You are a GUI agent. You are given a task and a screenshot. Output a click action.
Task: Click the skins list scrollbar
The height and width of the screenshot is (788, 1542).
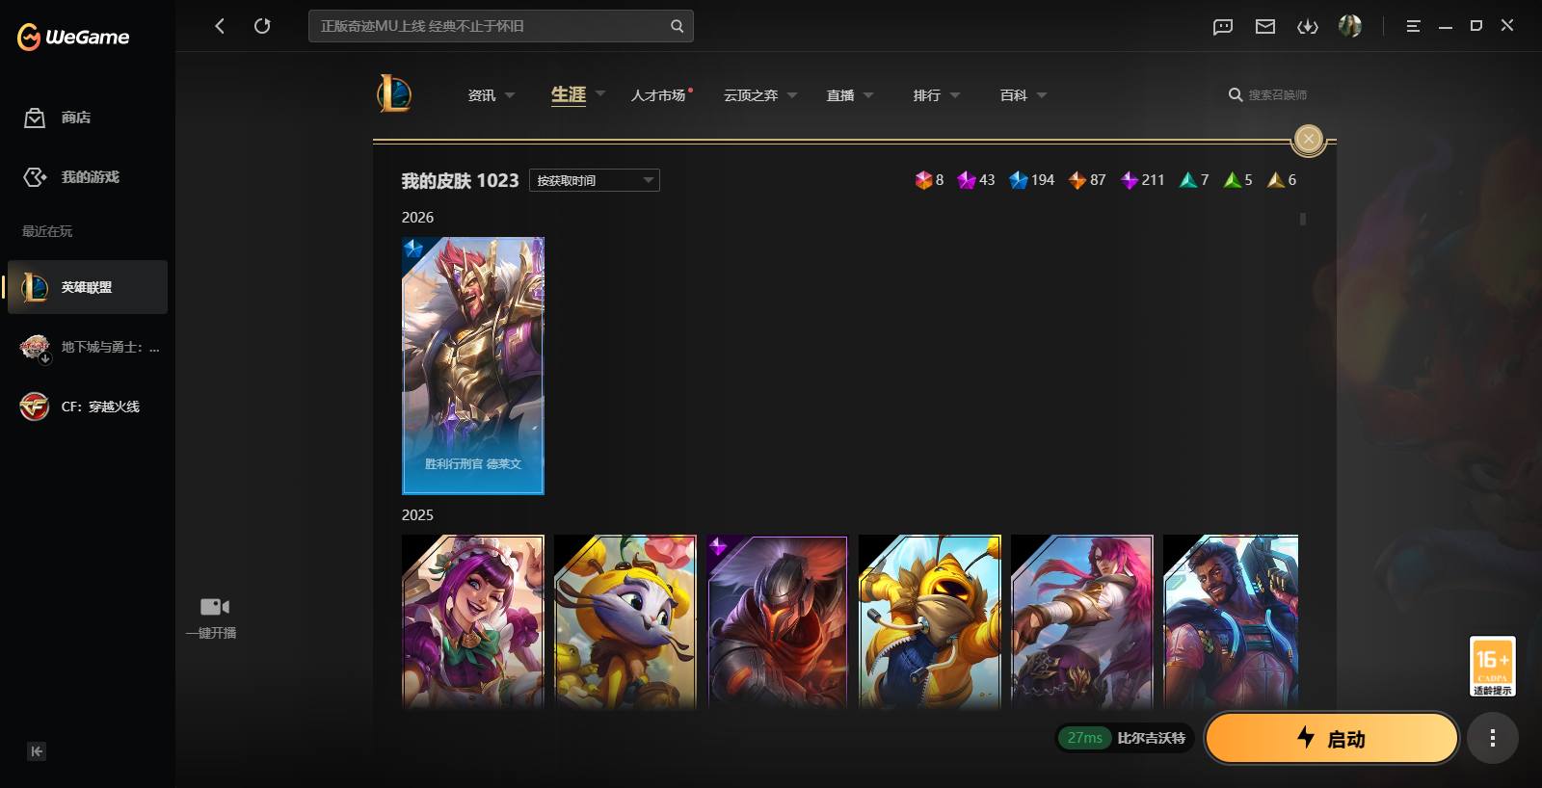point(1303,219)
